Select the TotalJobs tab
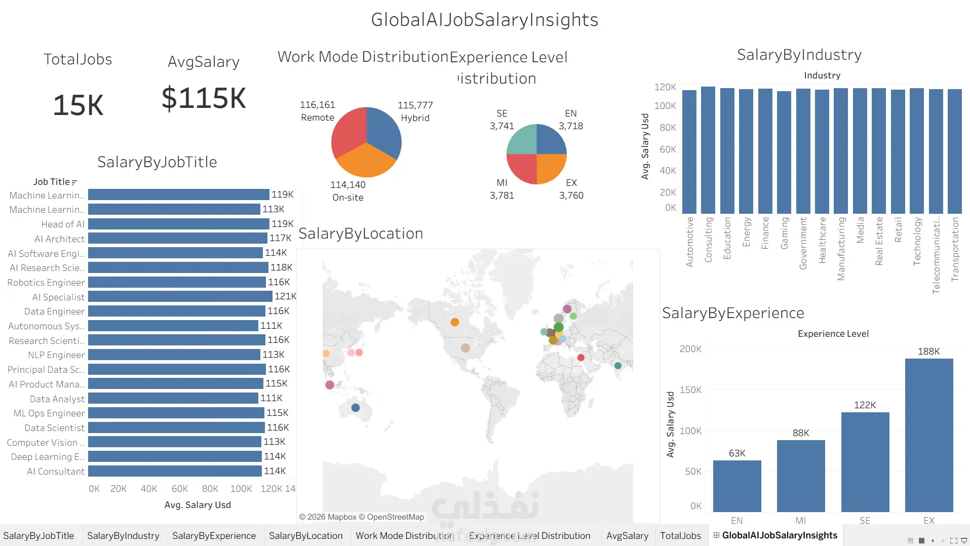The width and height of the screenshot is (970, 546). coord(680,535)
